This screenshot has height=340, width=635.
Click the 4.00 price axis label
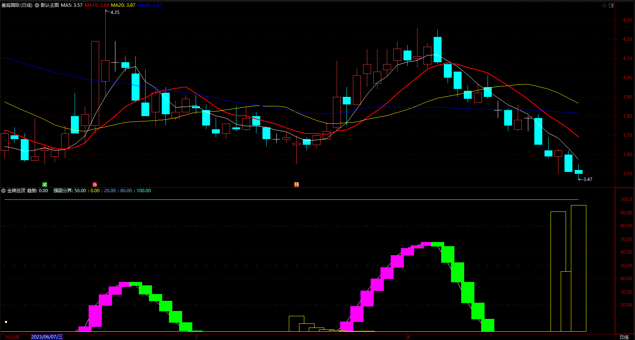click(x=627, y=78)
